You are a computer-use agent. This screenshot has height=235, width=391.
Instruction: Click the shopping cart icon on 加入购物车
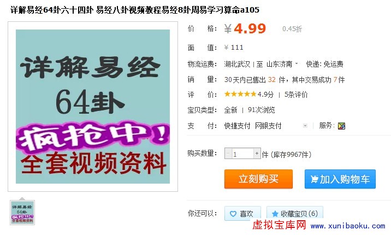[314, 179]
